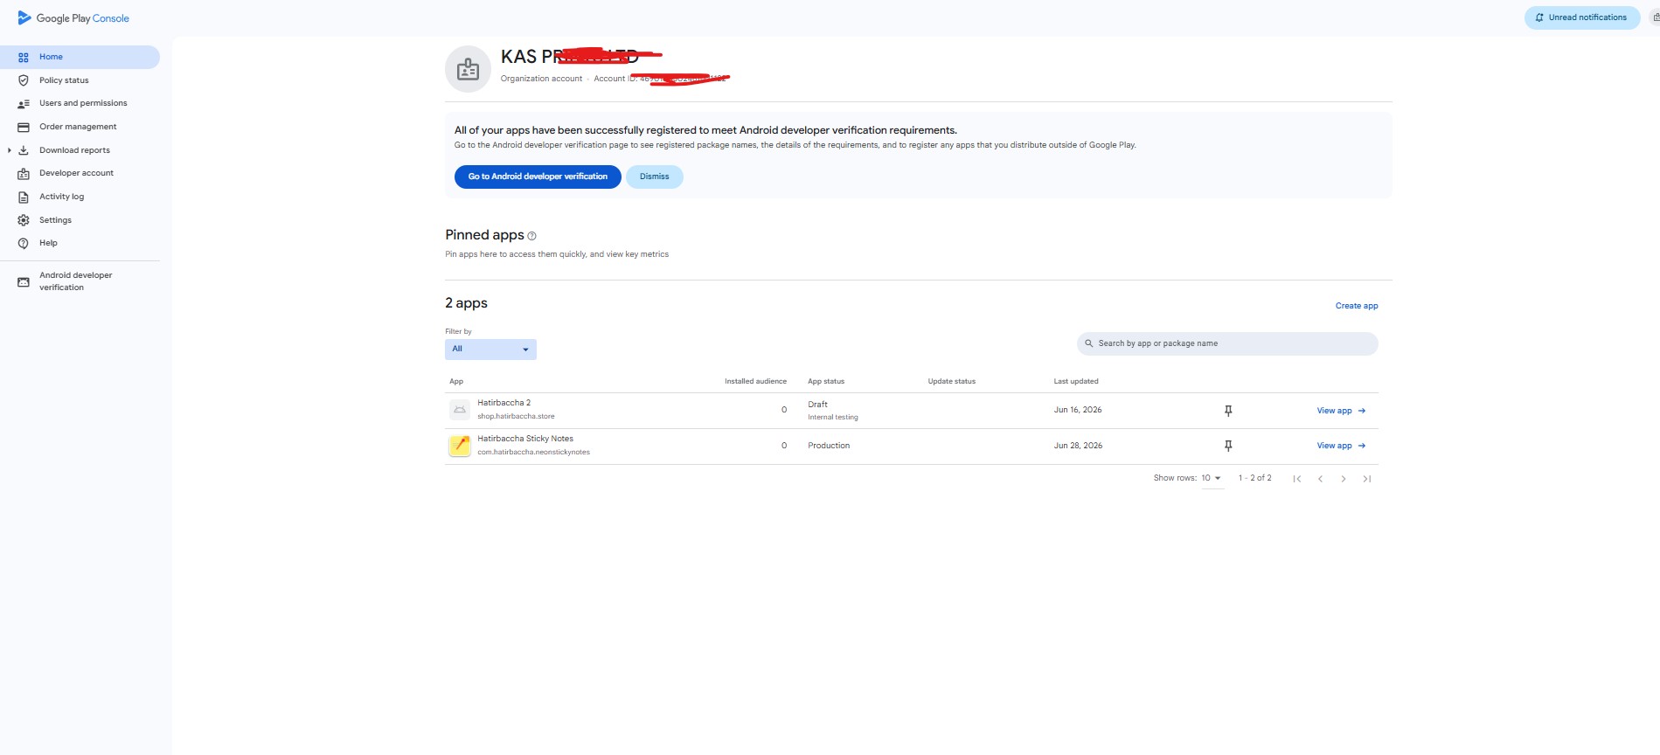View app for Hatirbaccha Sticky Notes

[1341, 446]
